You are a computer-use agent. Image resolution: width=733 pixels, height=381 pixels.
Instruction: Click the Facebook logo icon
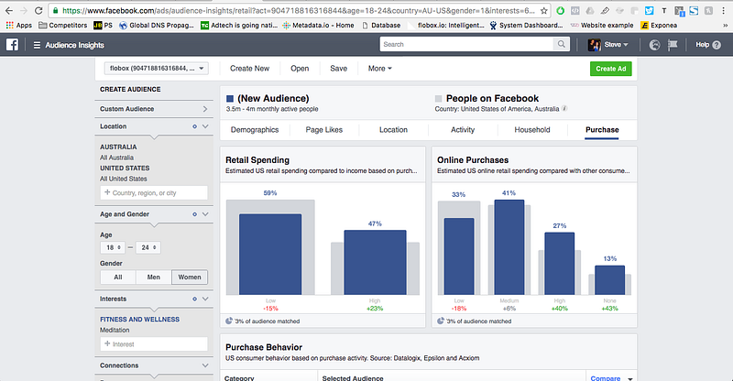[12, 45]
